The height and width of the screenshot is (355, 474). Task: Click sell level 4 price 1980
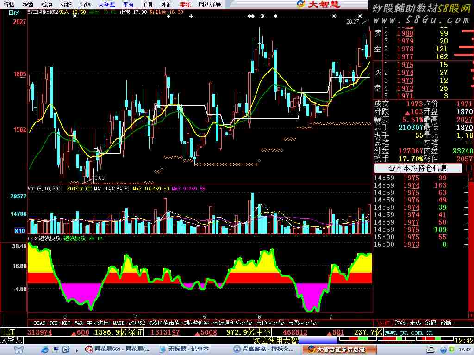tap(405, 33)
